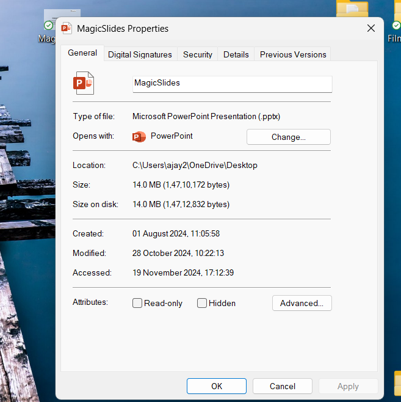Open the Advanced... attributes dialog
This screenshot has height=402, width=401.
[x=302, y=303]
